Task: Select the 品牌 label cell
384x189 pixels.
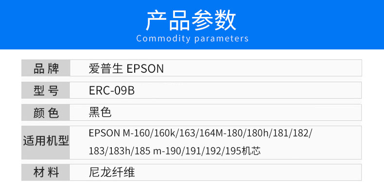Action: coord(46,68)
